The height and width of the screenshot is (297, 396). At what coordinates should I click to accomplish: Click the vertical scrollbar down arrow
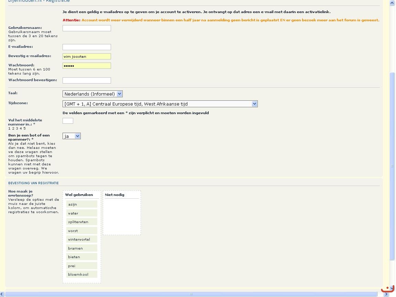(392, 288)
